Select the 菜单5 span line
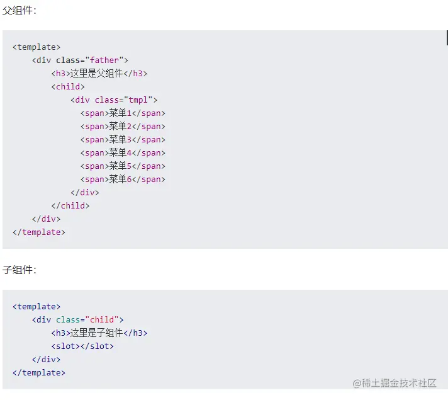The height and width of the screenshot is (400, 448). pos(123,166)
